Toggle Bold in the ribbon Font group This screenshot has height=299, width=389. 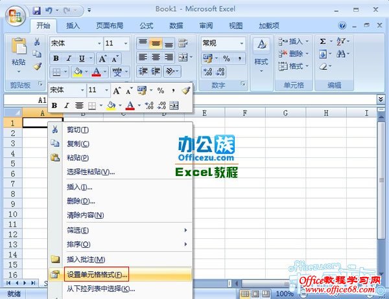[56, 58]
